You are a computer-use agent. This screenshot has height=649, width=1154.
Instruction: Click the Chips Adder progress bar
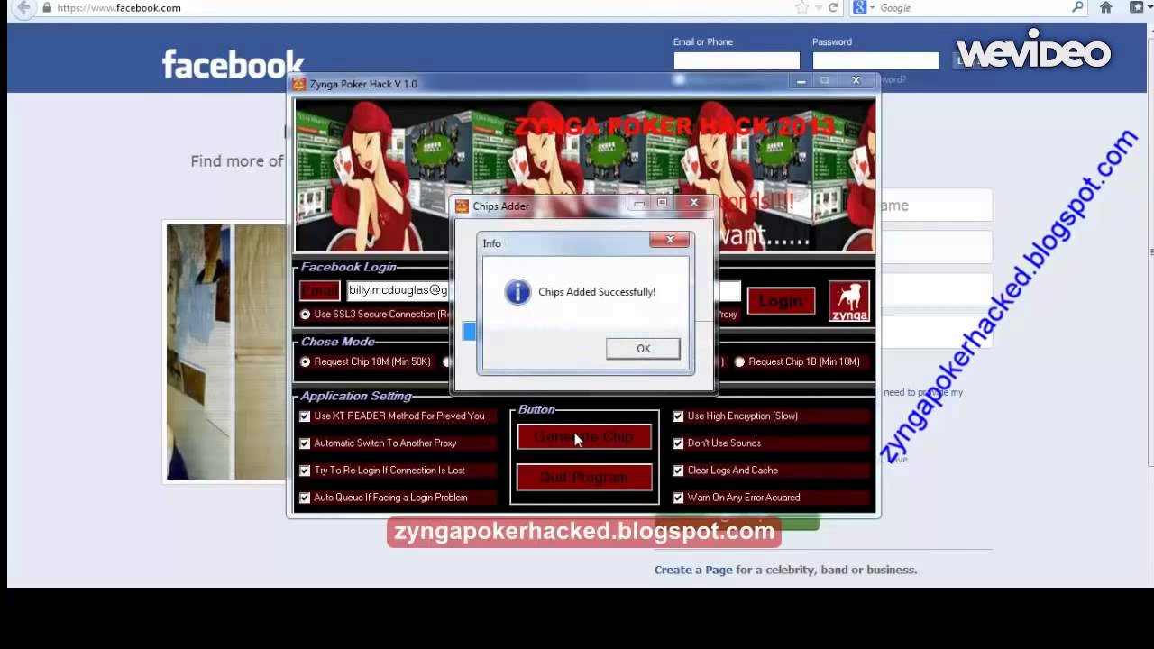click(470, 332)
